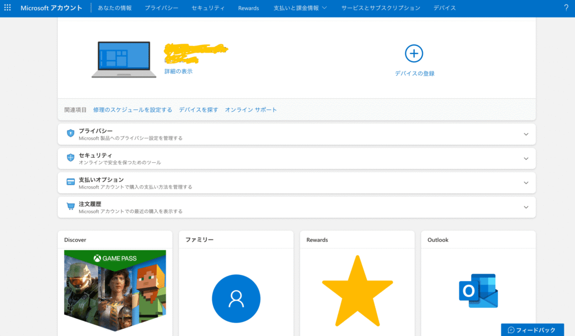Click the feedback chat bubble icon
Screen dimensions: 575x336
511,330
